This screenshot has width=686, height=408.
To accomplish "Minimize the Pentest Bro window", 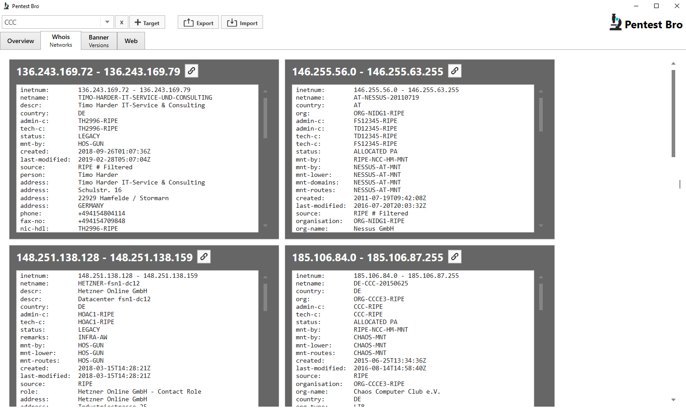I will [x=636, y=6].
